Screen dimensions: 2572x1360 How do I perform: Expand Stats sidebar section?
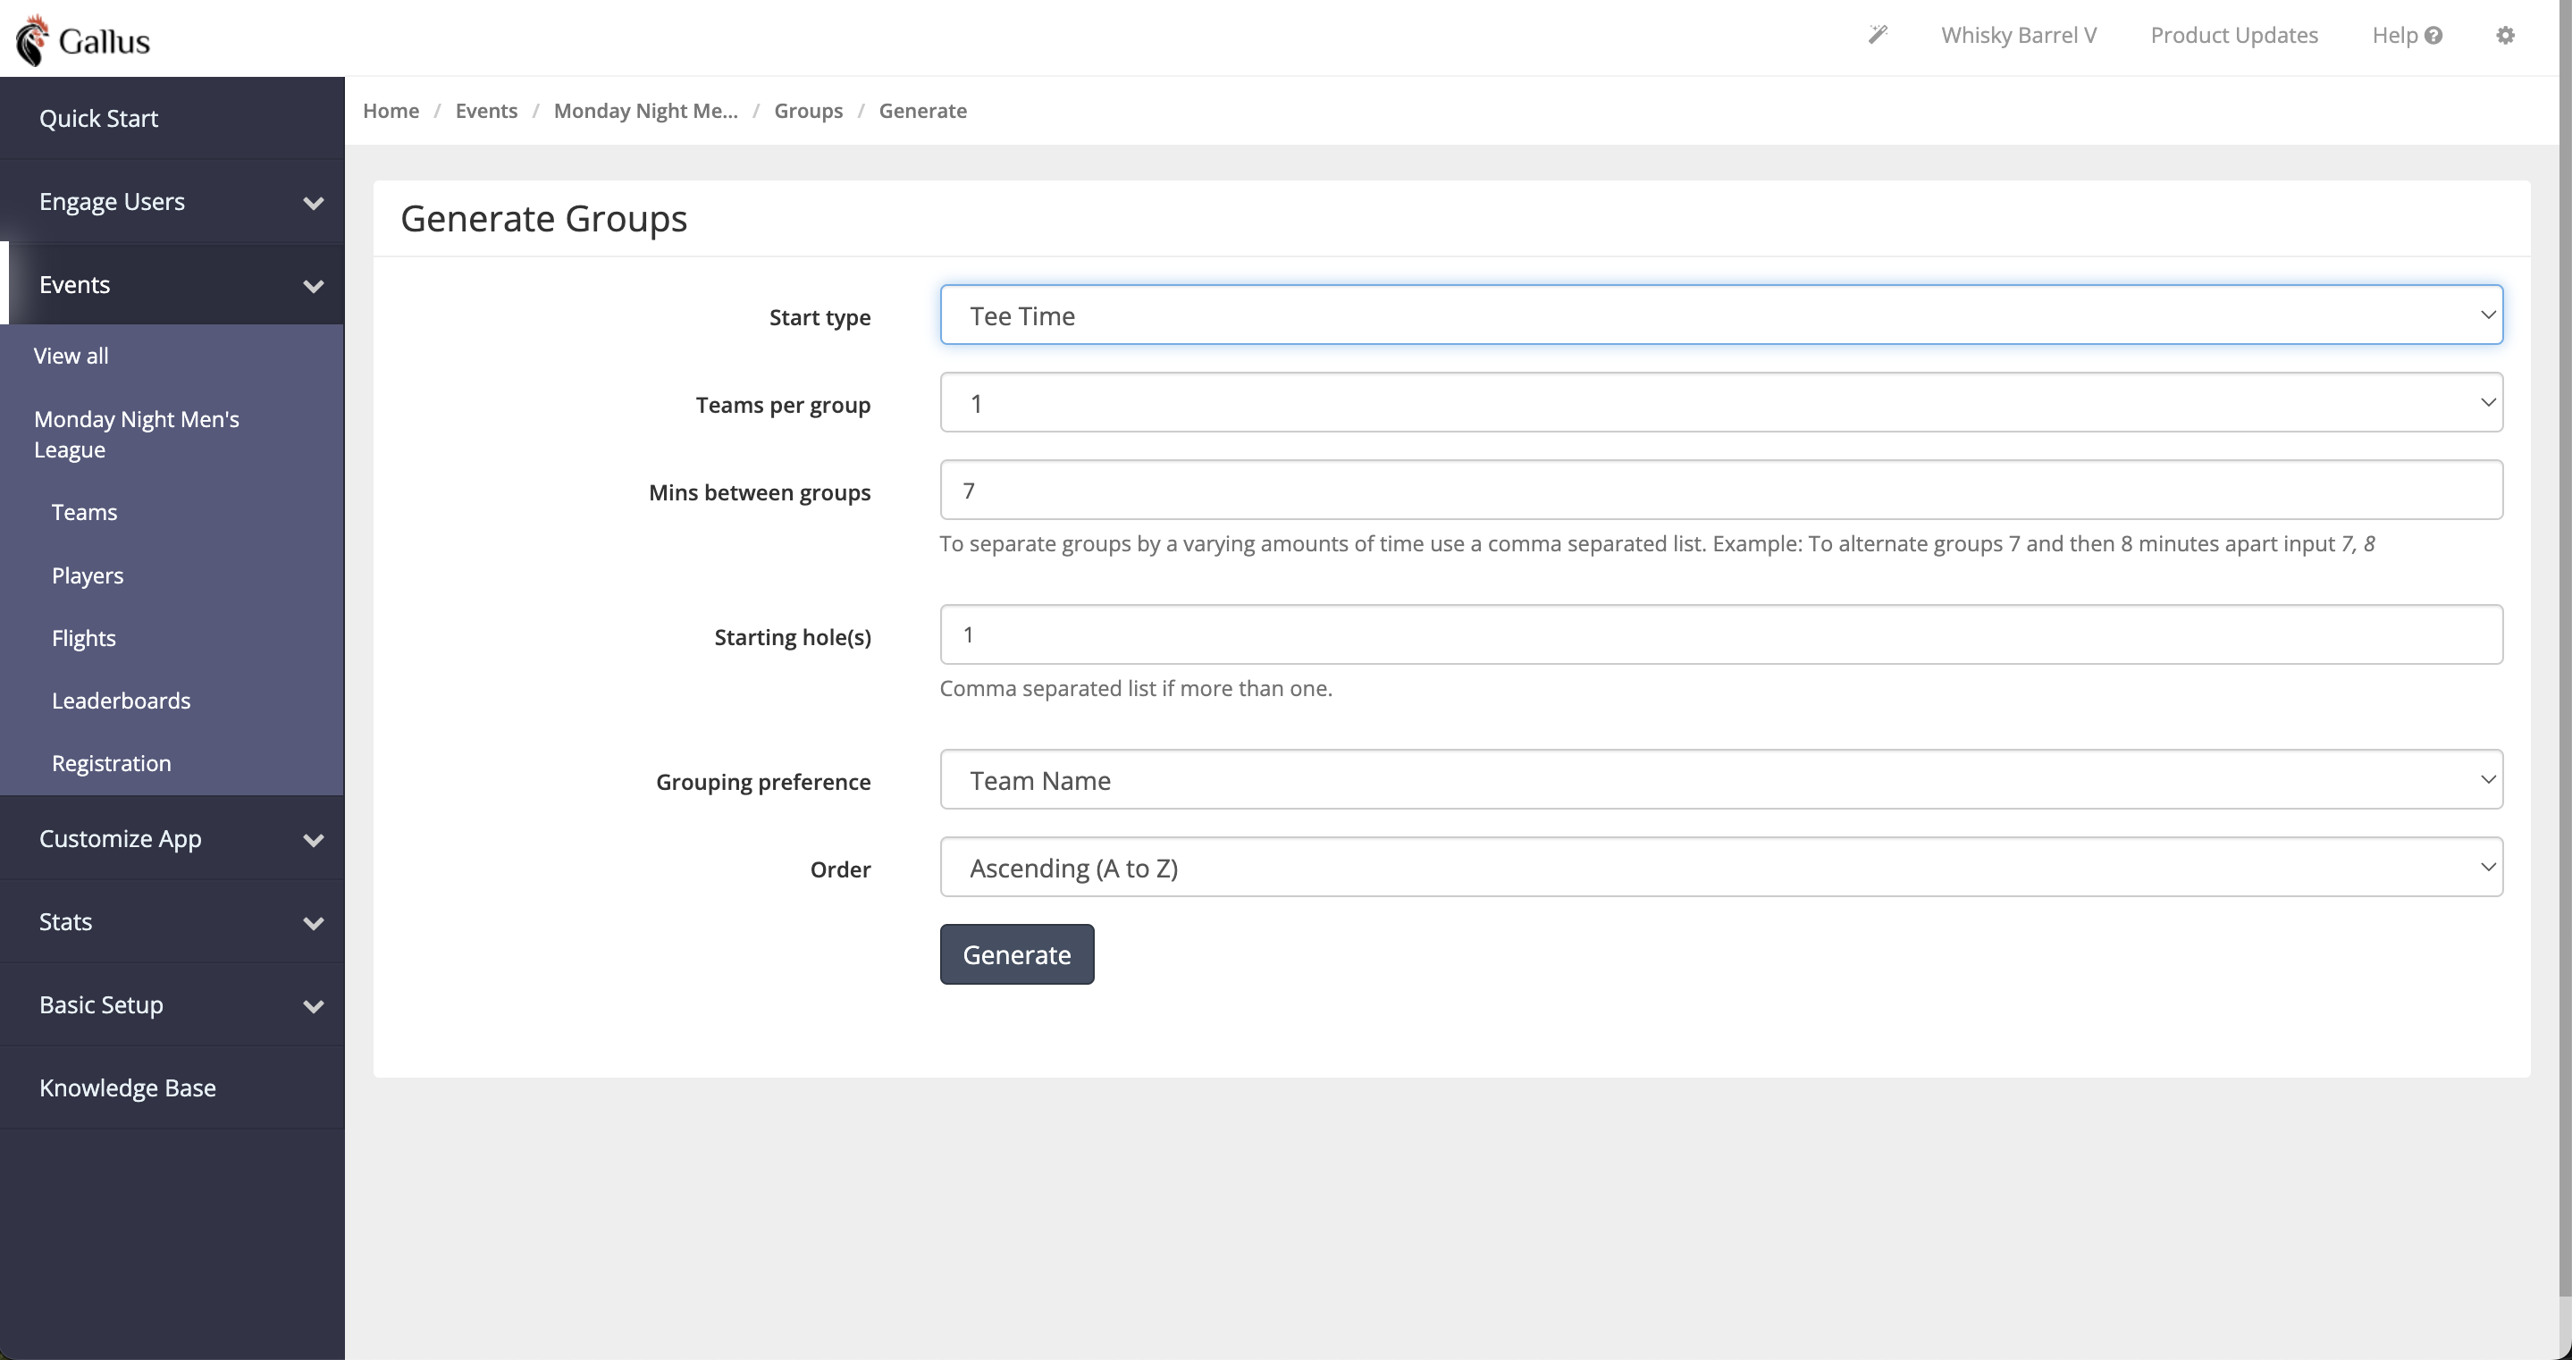click(172, 921)
